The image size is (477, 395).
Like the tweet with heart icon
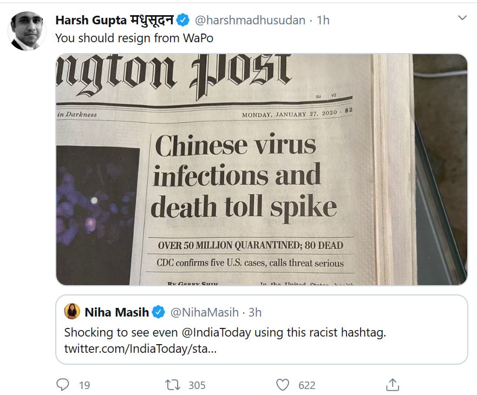(x=283, y=385)
